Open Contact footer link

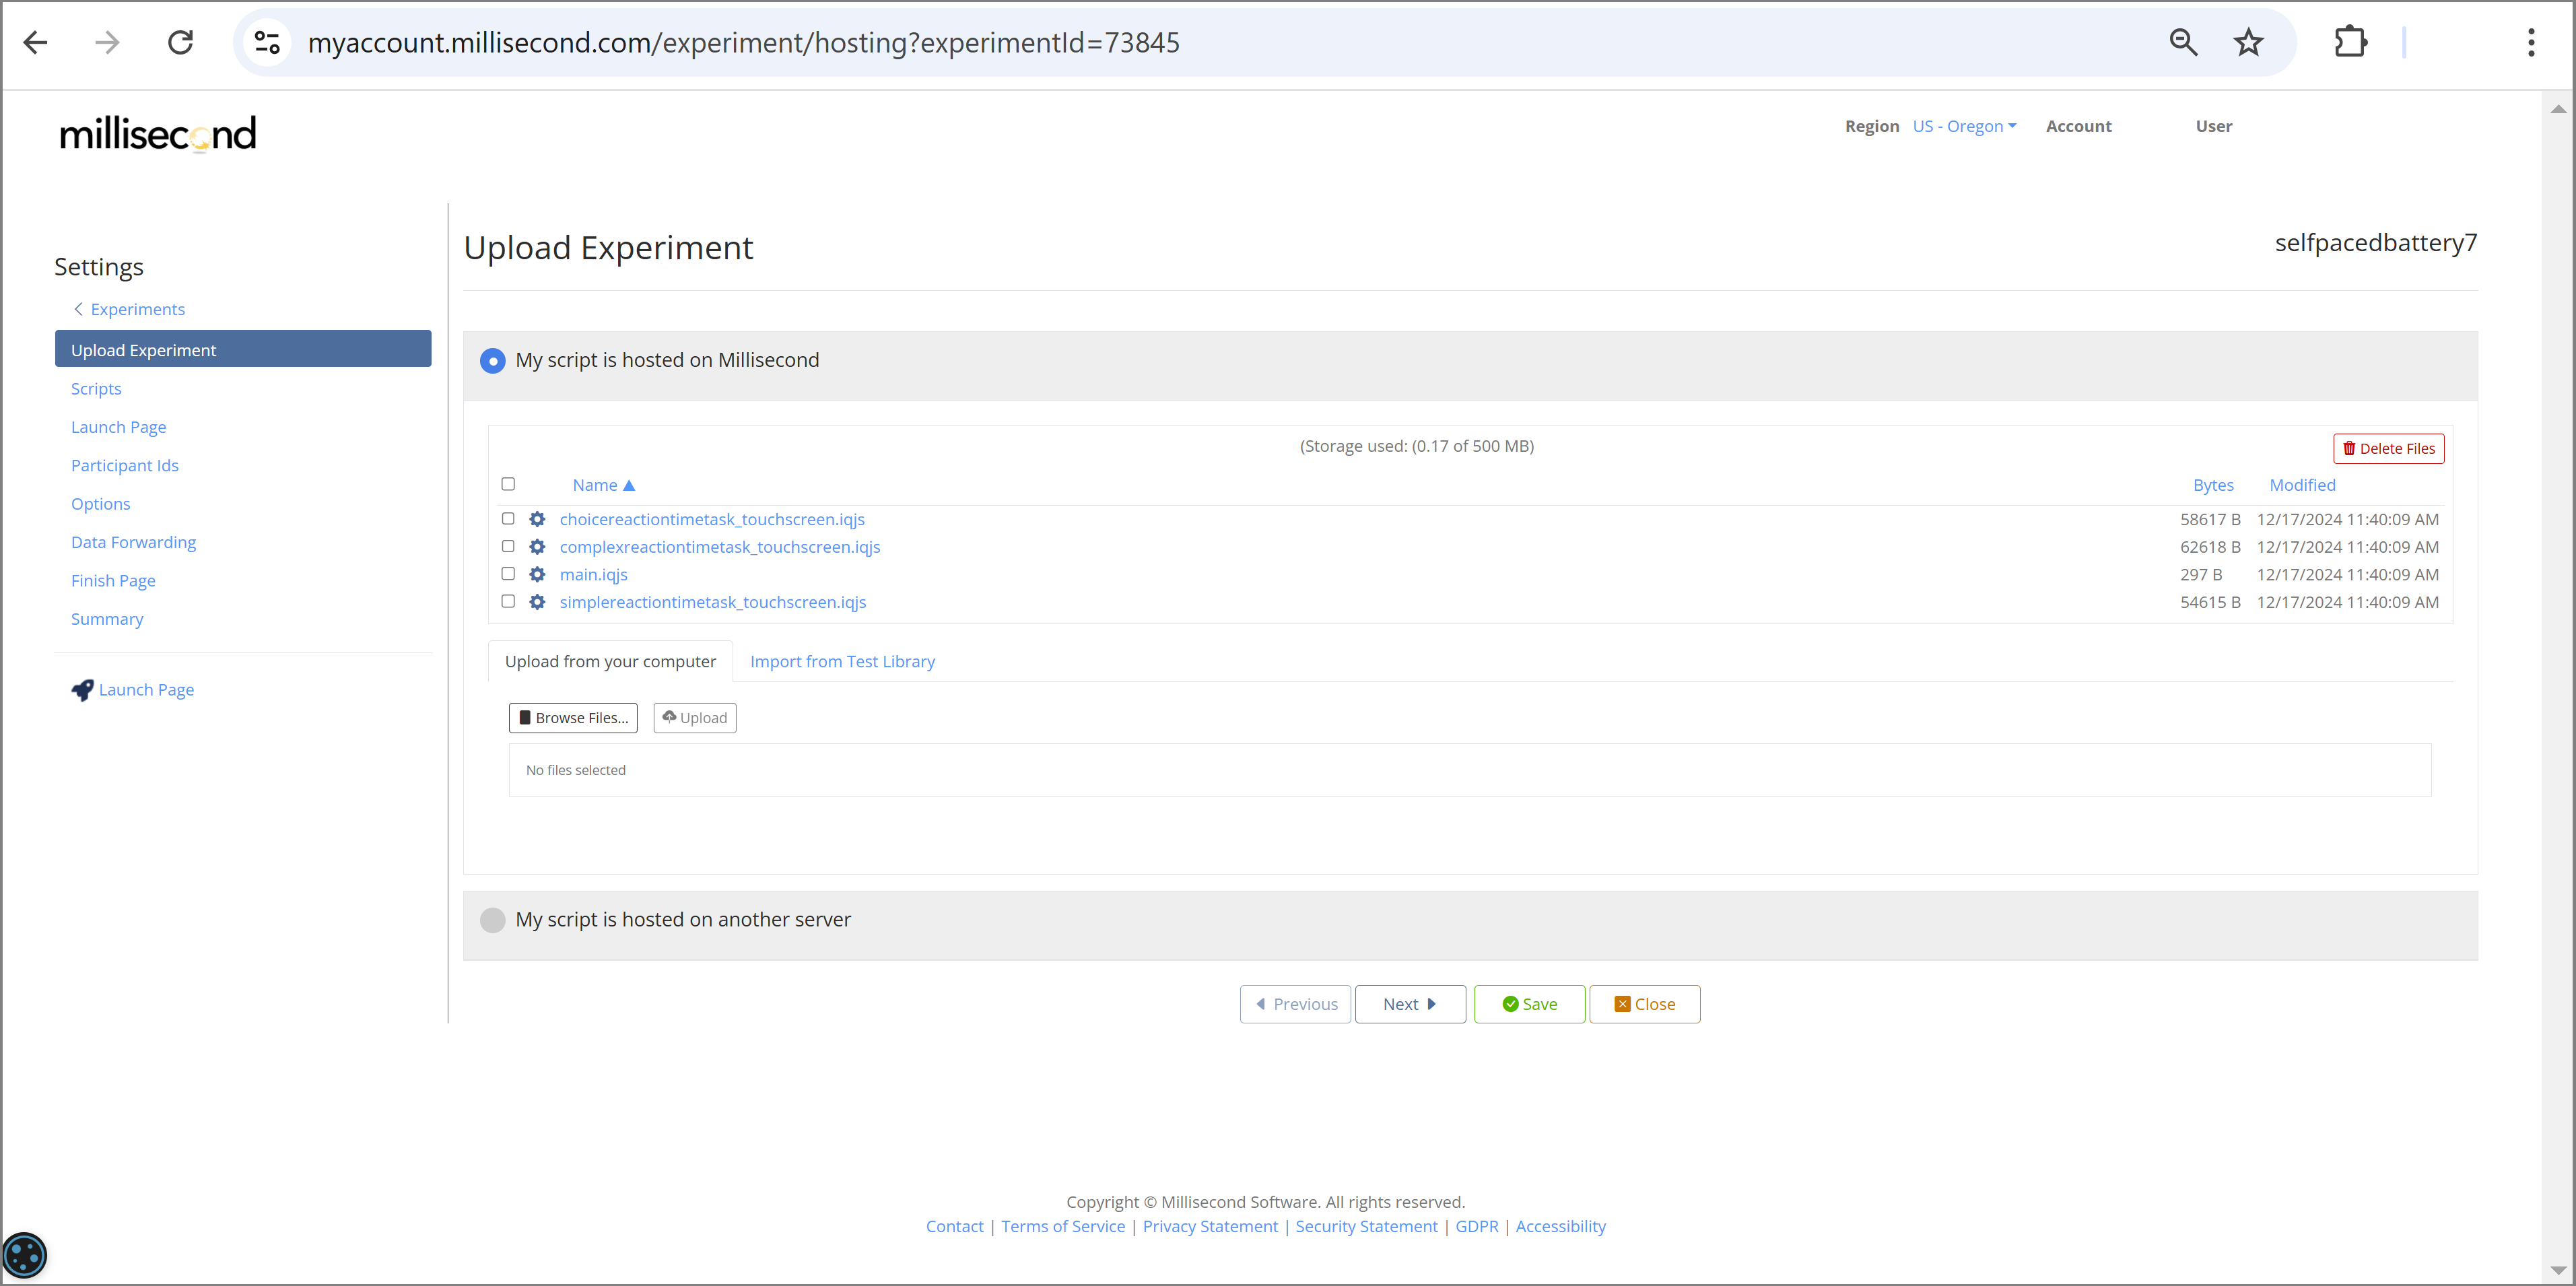coord(954,1227)
